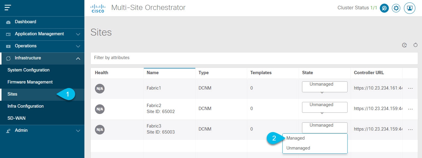The image size is (422, 158).
Task: Expand the Operations chevron
Action: click(x=78, y=46)
